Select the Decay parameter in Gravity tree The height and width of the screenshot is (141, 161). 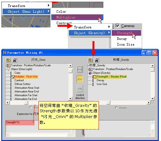click(101, 80)
